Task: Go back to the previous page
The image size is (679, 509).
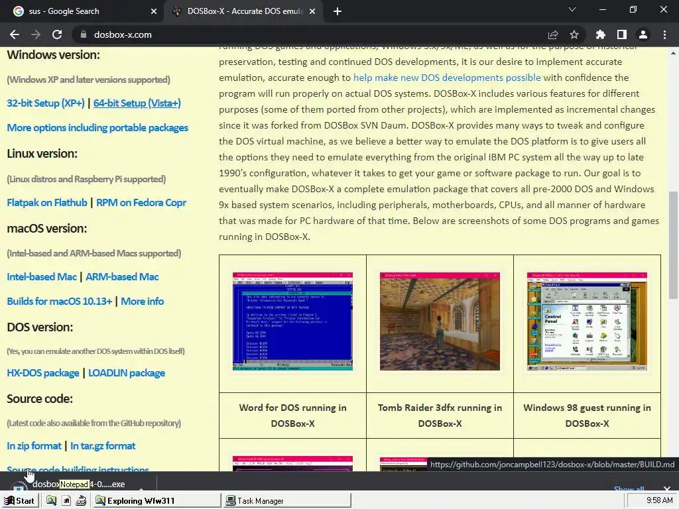Action: (15, 34)
